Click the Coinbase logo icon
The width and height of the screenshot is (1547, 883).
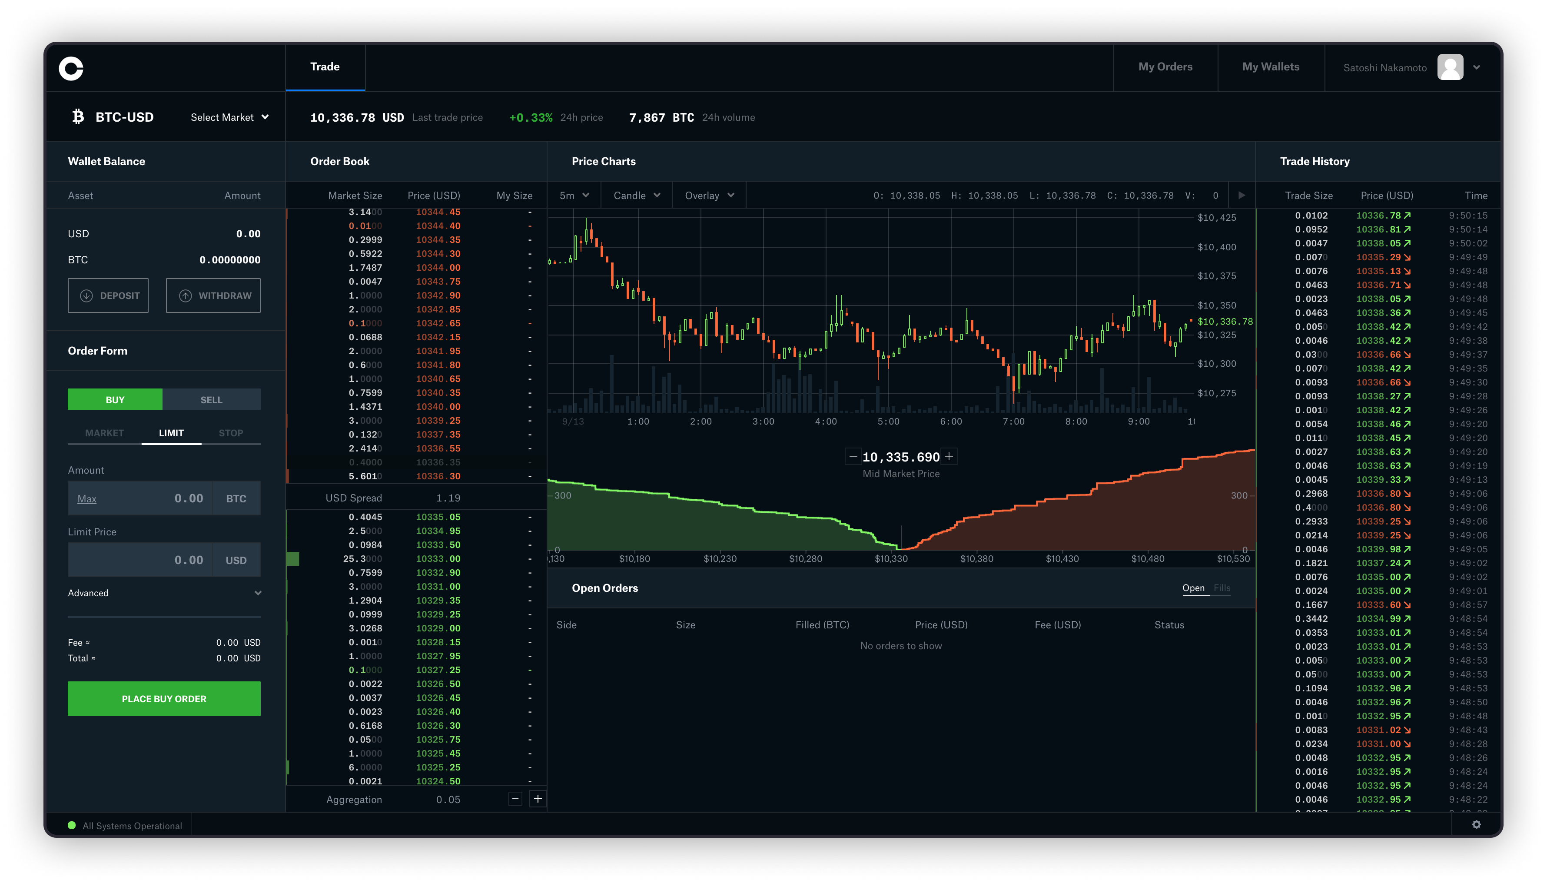[x=72, y=67]
